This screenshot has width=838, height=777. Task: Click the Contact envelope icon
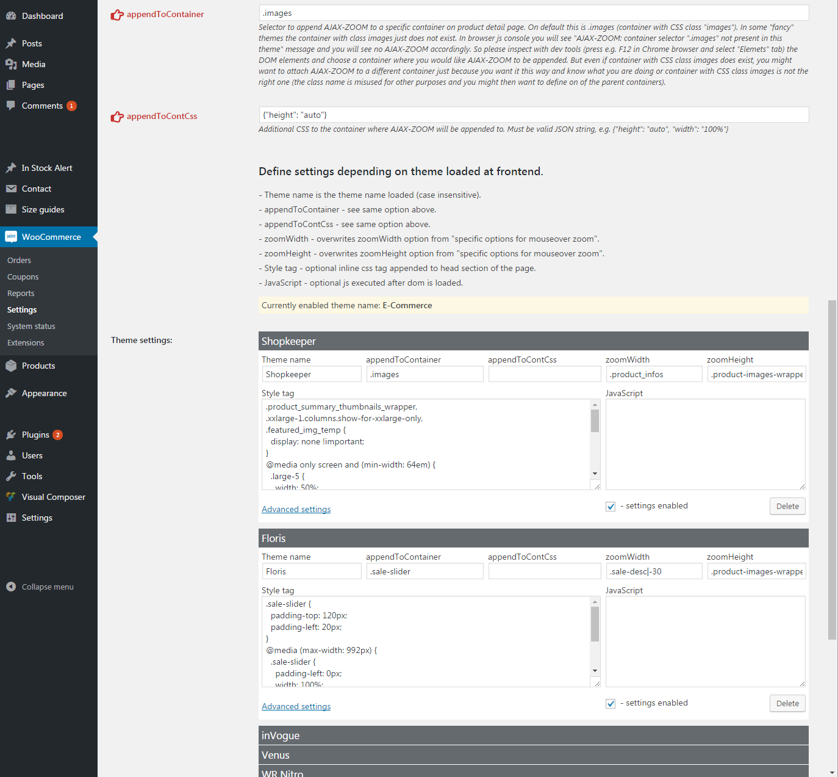11,189
